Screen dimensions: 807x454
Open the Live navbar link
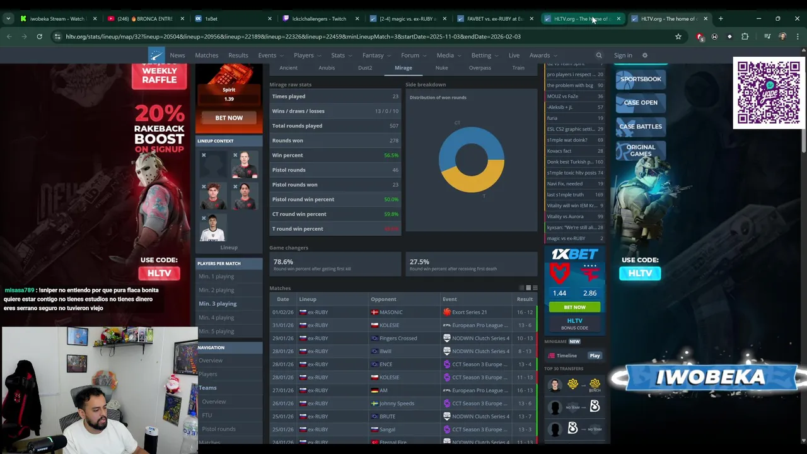[514, 55]
